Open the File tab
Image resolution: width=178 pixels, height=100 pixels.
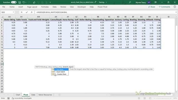(4, 7)
